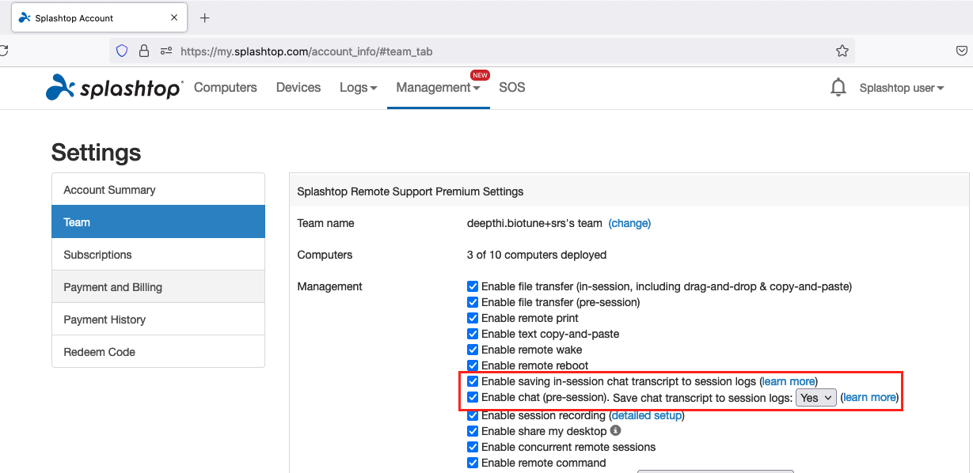The width and height of the screenshot is (973, 473).
Task: Uncheck Enable session recording checkbox
Action: (473, 415)
